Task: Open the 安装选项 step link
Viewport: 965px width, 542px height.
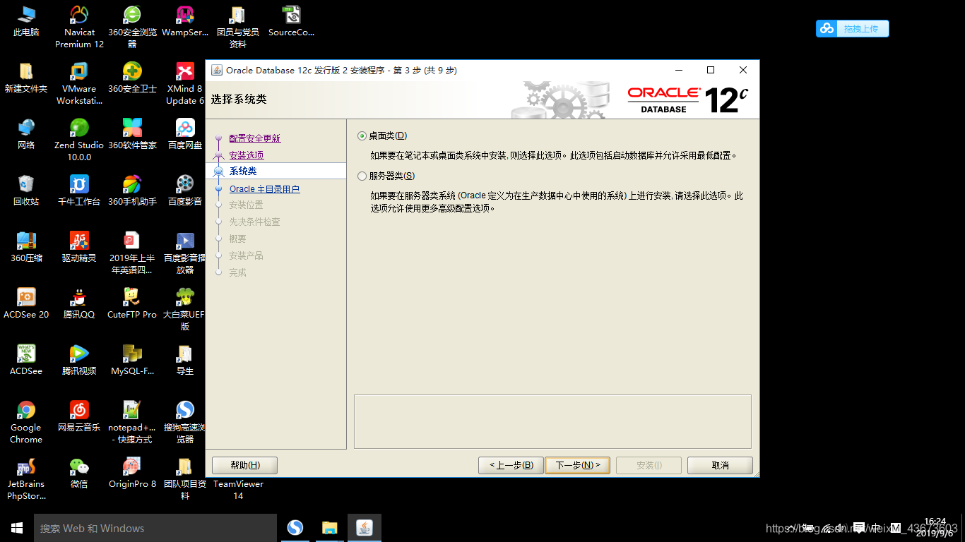Action: tap(247, 155)
